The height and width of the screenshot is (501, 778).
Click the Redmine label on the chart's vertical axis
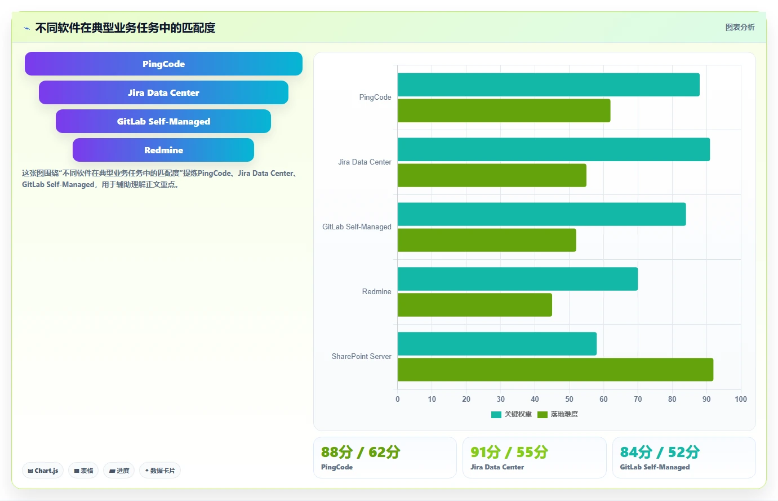click(376, 292)
